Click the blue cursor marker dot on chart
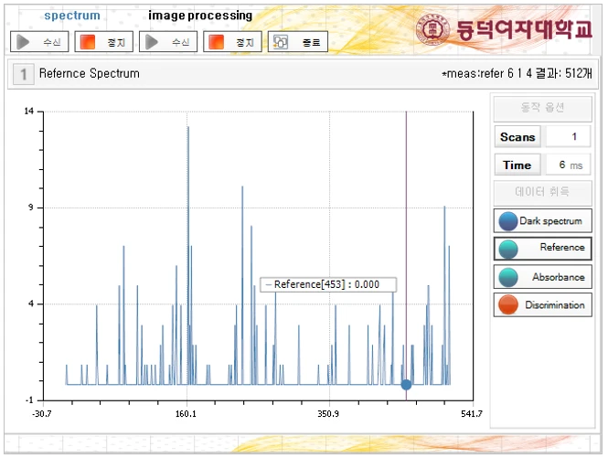This screenshot has height=458, width=608. (x=406, y=384)
